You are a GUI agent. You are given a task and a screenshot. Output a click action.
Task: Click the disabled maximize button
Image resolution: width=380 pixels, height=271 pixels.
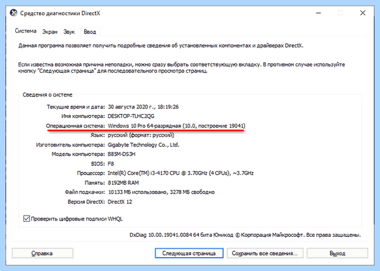click(x=341, y=13)
